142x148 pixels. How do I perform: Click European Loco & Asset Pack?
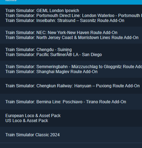tap(33, 116)
